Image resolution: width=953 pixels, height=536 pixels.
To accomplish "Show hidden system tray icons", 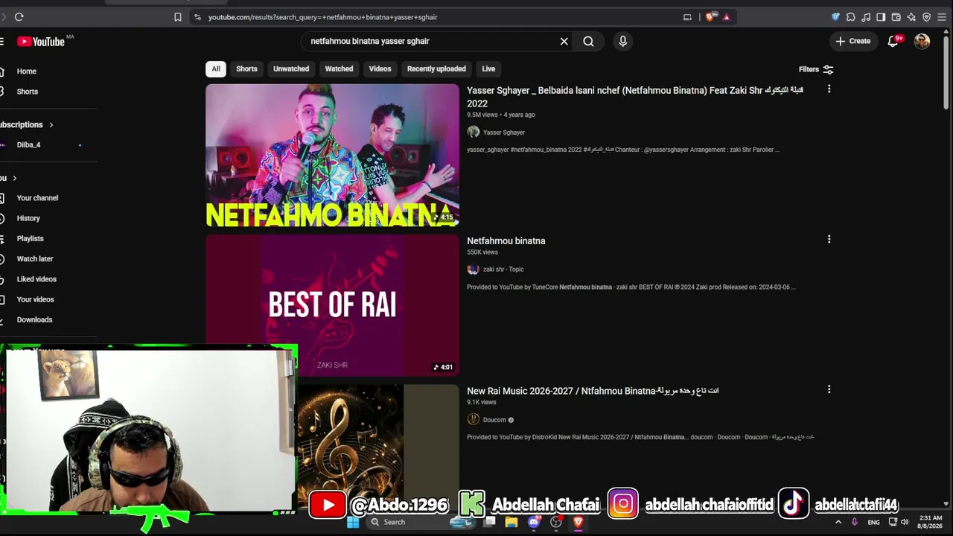I will 838,522.
